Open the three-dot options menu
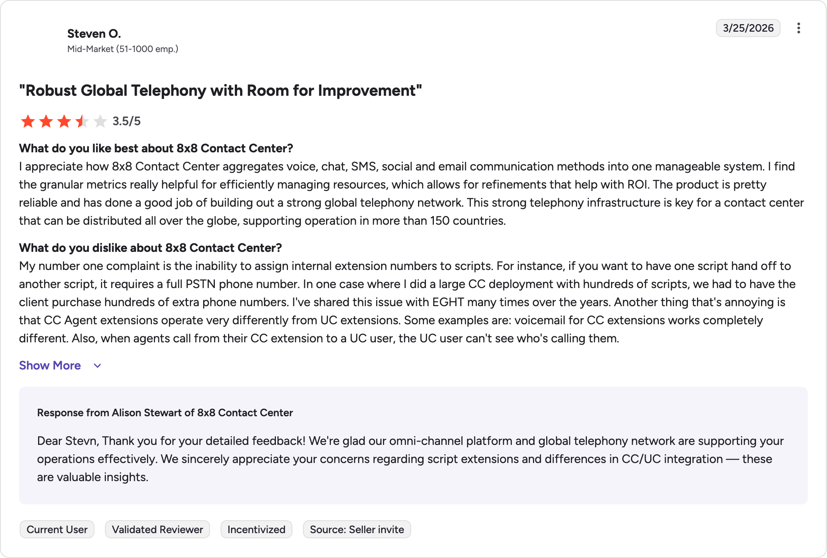The width and height of the screenshot is (827, 558). pos(798,28)
